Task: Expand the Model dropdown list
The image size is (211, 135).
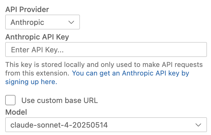Action: coord(106,125)
